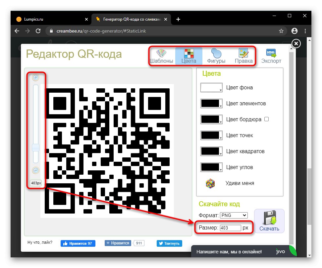Click the VK Нравится button

pos(118,243)
